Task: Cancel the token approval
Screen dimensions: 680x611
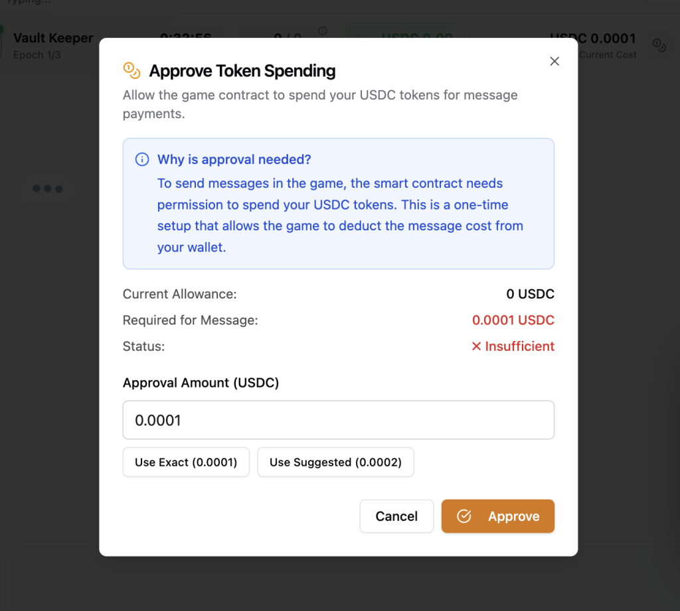Action: coord(396,516)
